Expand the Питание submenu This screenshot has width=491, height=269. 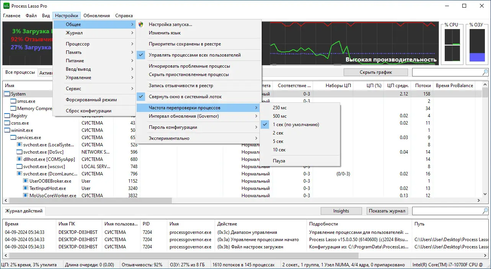pyautogui.click(x=94, y=61)
